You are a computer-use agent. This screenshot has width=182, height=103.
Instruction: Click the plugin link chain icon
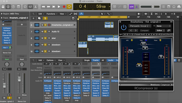[169, 30]
